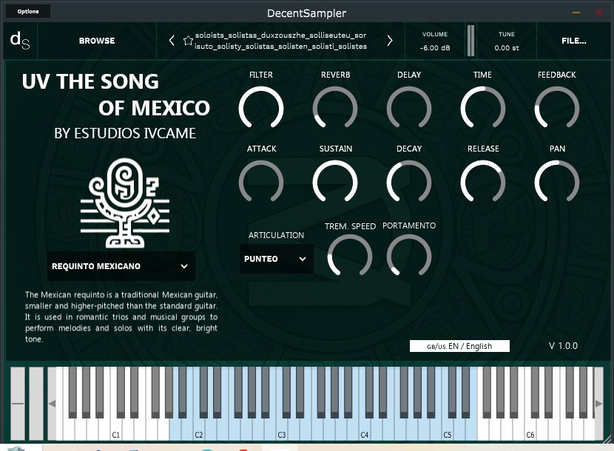Viewport: 614px width, 451px height.
Task: Play the C4 key on keyboard
Action: 365,430
